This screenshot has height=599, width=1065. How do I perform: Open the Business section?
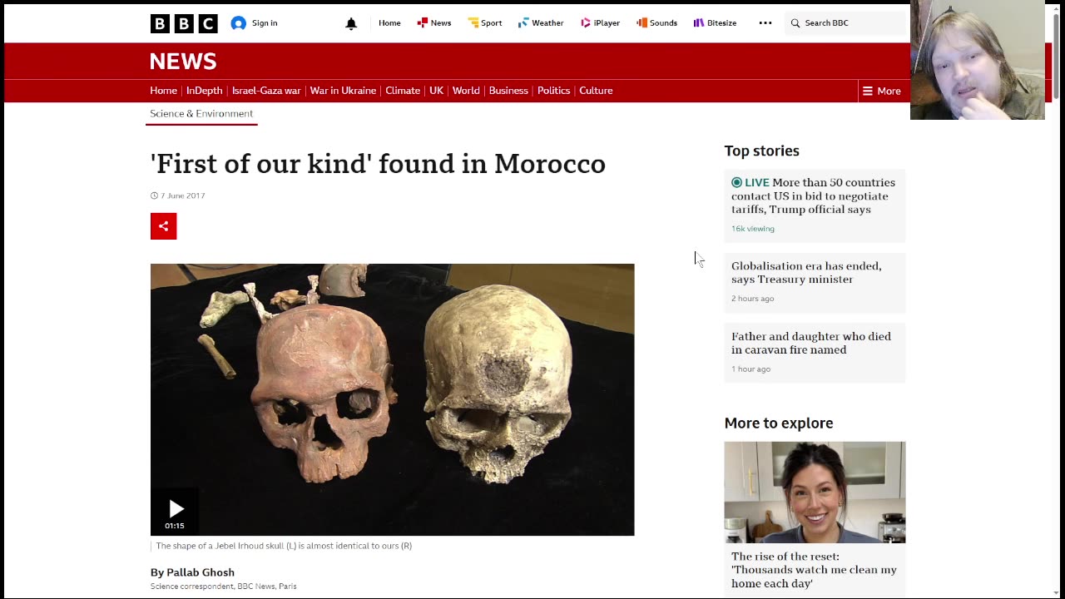(x=508, y=91)
